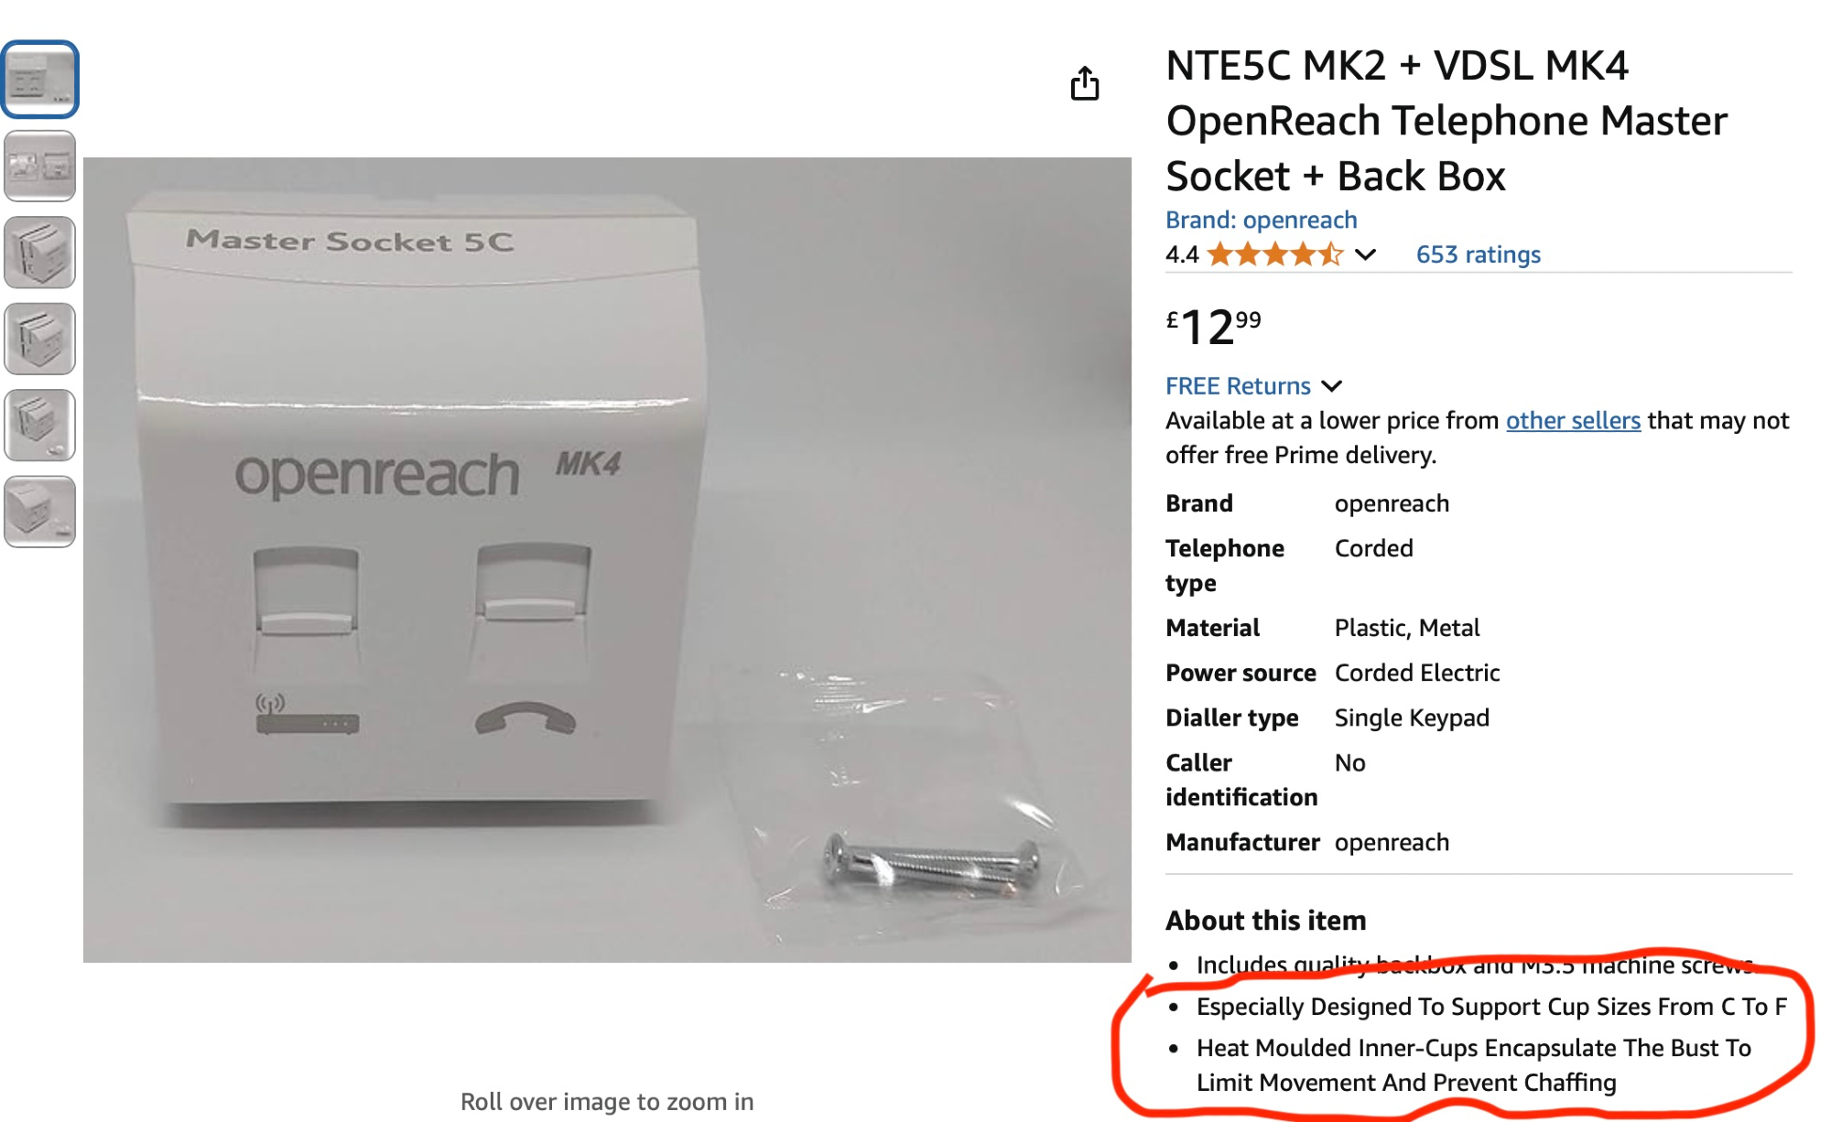Click the orange star rating icons
The height and width of the screenshot is (1122, 1831).
pos(1274,254)
